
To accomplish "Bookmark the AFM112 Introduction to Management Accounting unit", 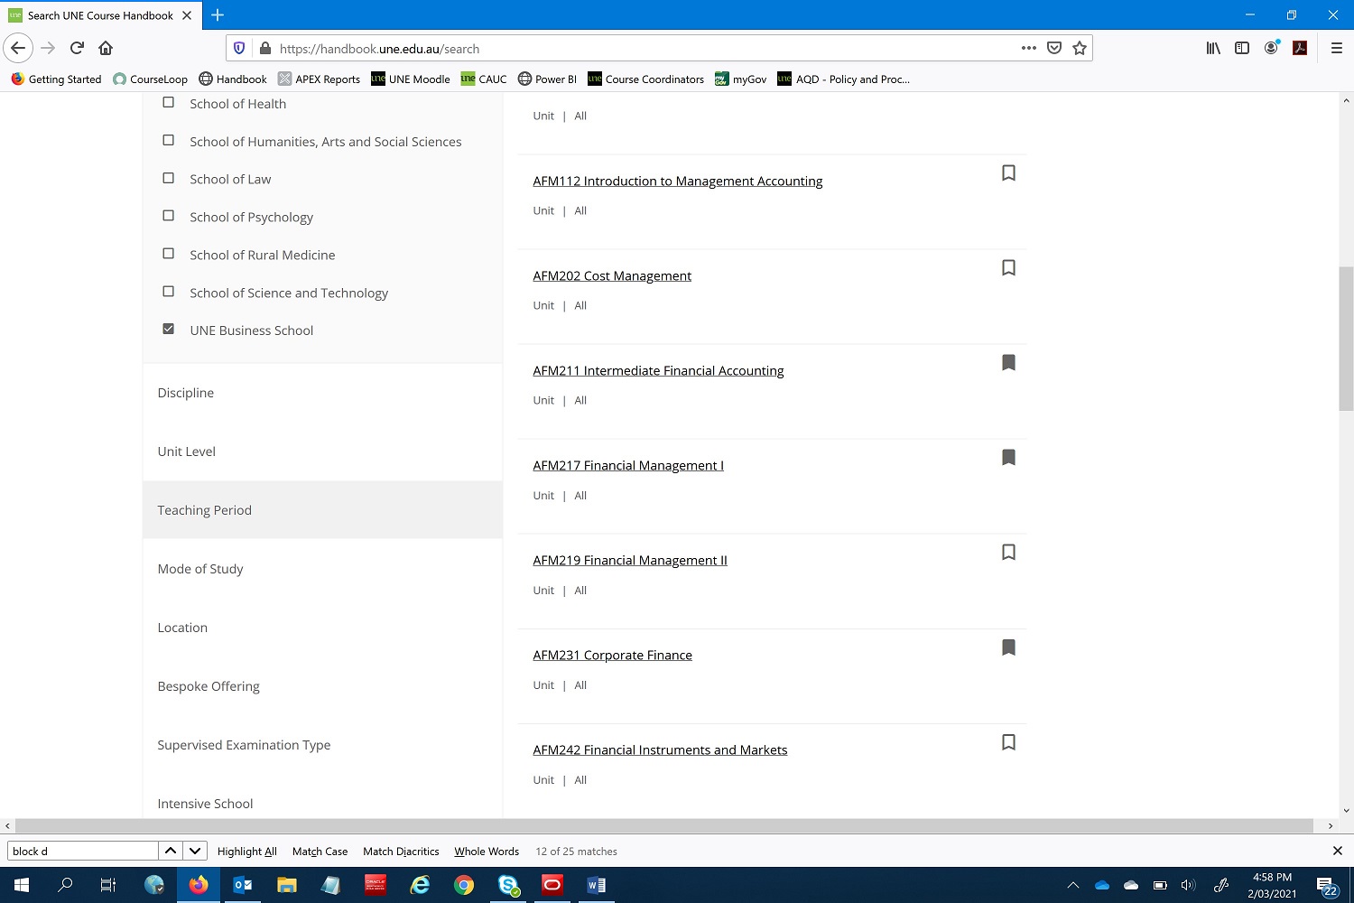I will 1008,172.
